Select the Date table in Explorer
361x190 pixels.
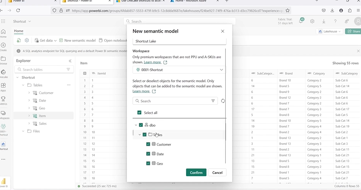(x=42, y=101)
